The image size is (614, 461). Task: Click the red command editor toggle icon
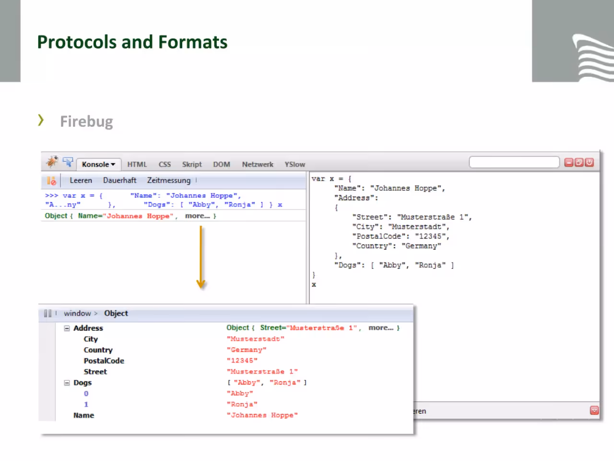pyautogui.click(x=594, y=410)
